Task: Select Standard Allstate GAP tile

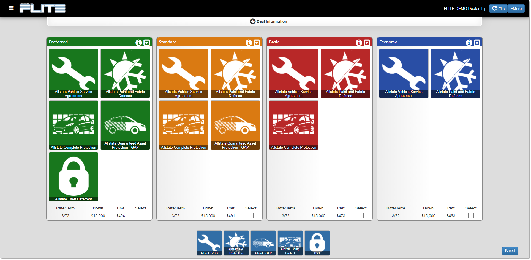Action: tap(235, 125)
